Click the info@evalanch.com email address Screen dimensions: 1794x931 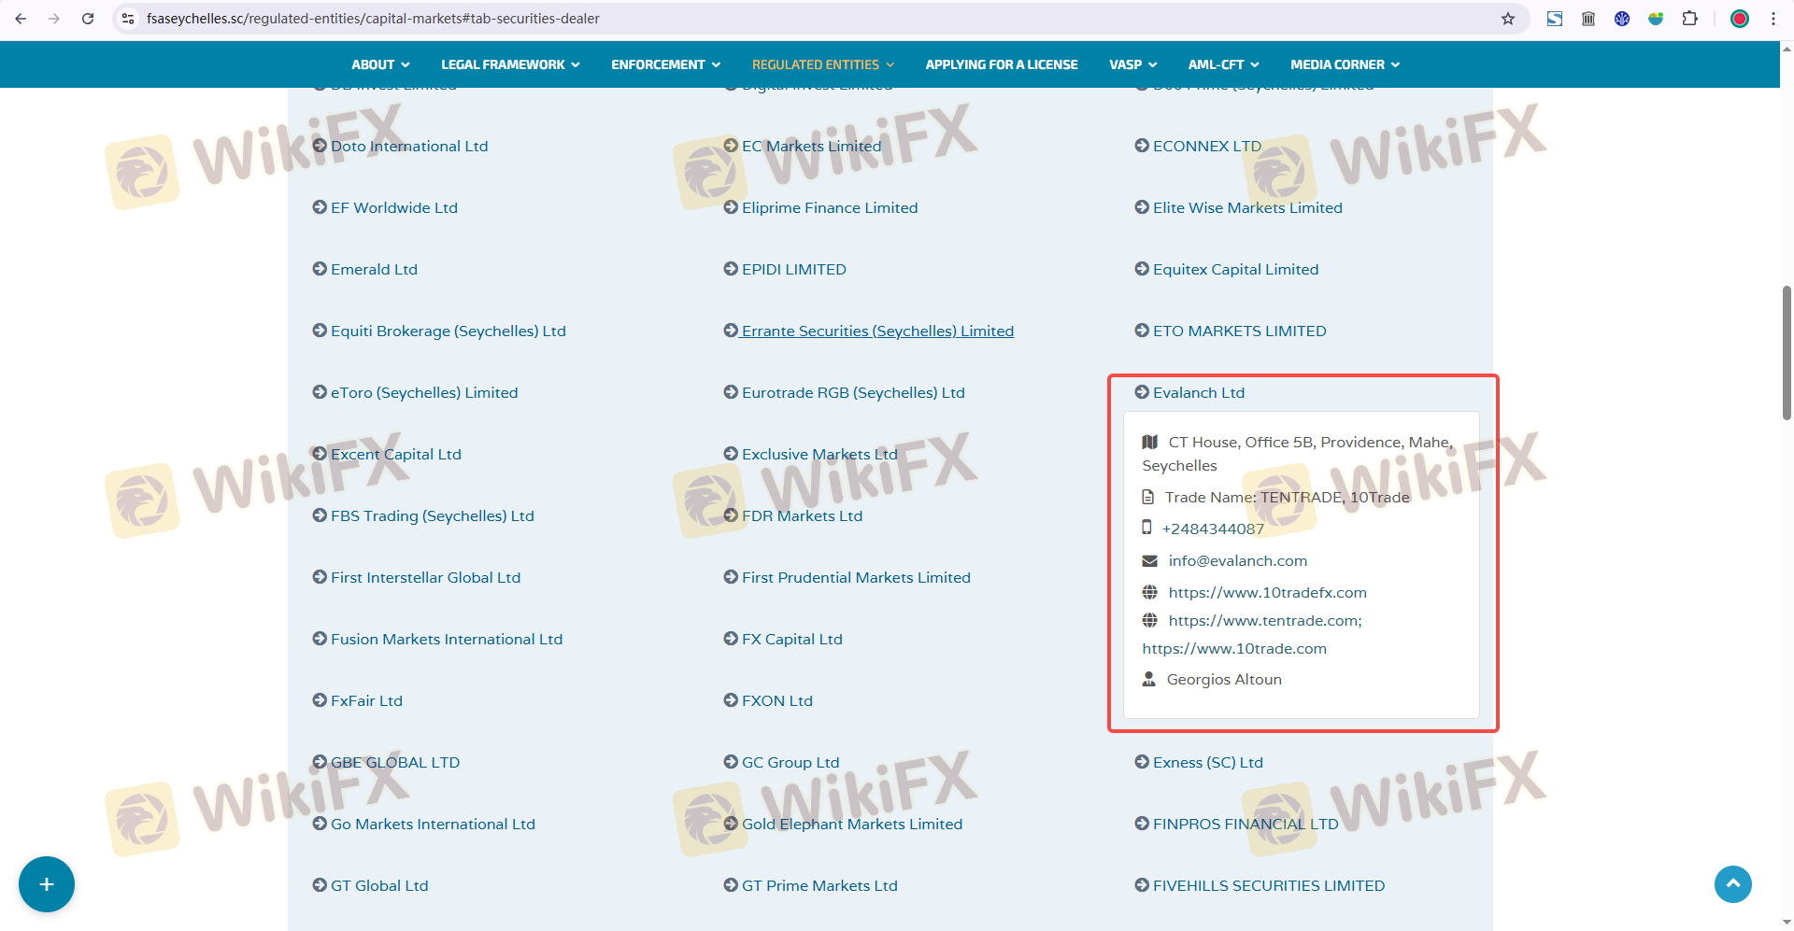[x=1237, y=560]
